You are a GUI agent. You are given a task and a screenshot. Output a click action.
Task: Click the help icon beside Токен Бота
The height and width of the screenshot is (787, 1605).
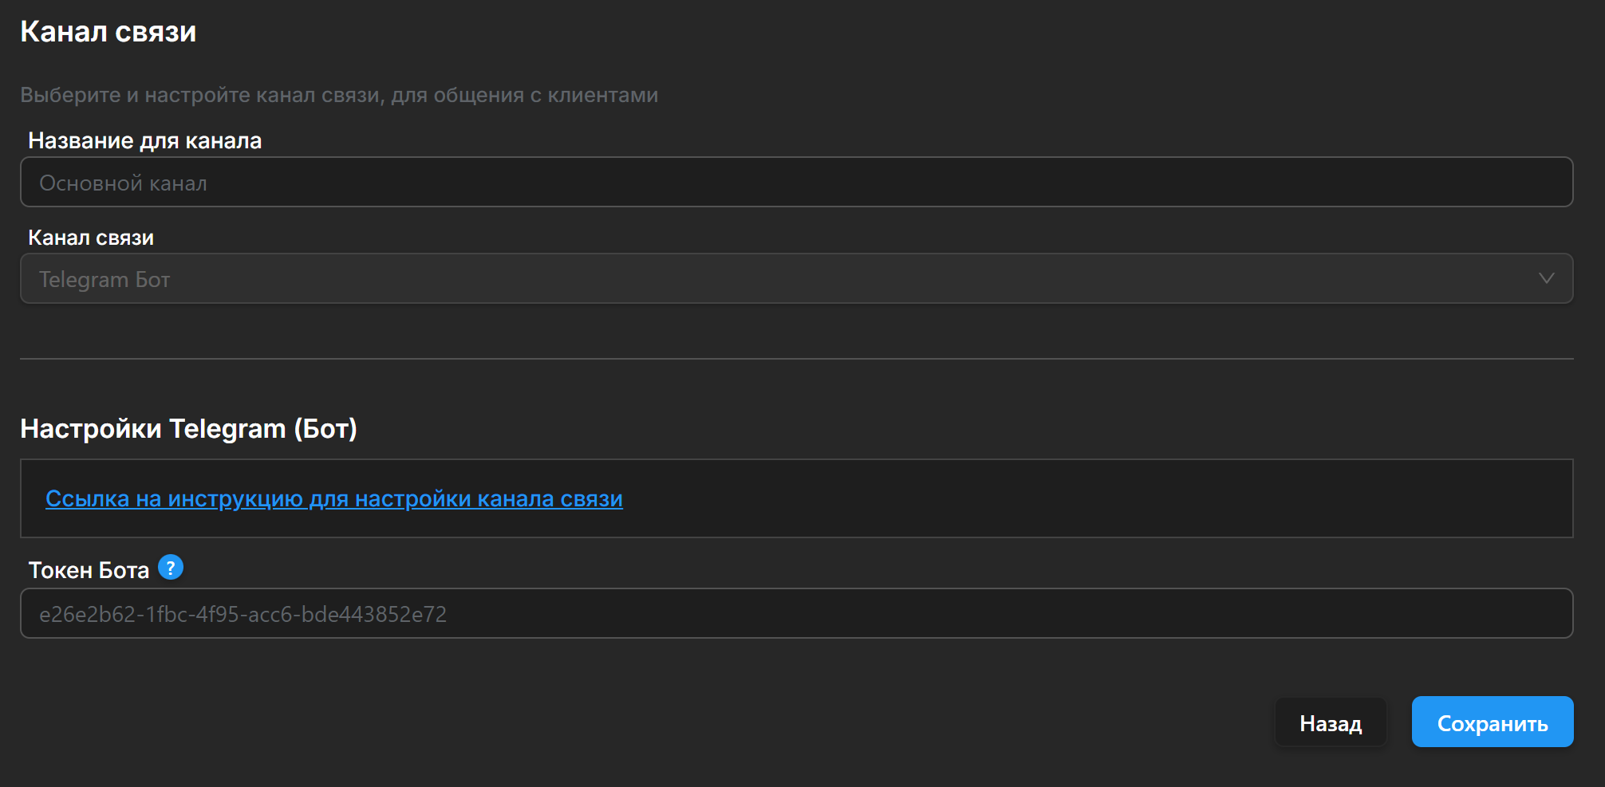[171, 568]
